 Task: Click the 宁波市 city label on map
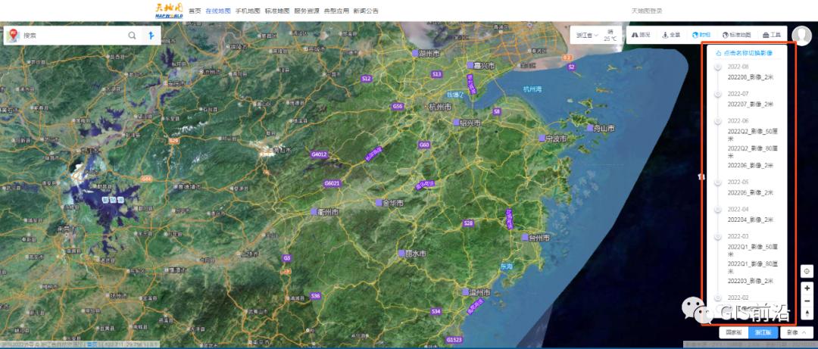tap(556, 139)
